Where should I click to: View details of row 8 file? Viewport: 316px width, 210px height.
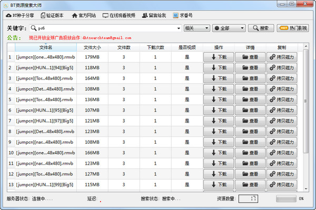[250, 132]
